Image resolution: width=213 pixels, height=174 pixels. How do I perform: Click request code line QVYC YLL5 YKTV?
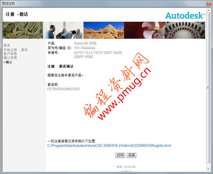(x=98, y=53)
